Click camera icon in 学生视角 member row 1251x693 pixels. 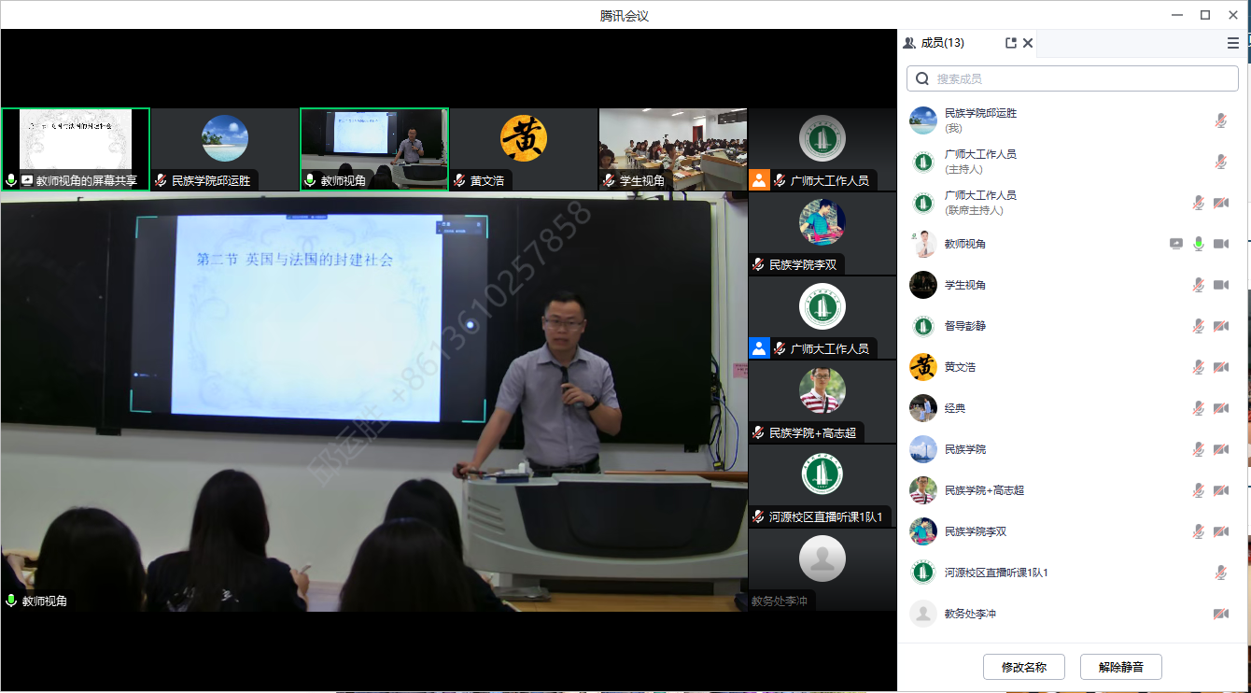[1220, 285]
